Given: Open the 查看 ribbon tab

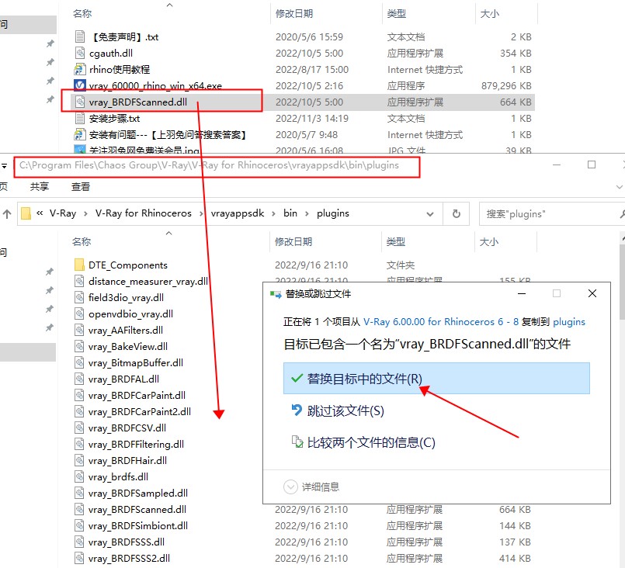Looking at the screenshot, I should click(x=81, y=187).
